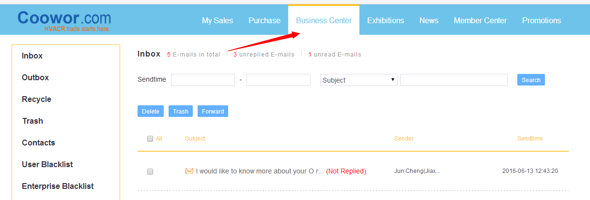Click the Forward button
The width and height of the screenshot is (590, 200).
point(213,111)
